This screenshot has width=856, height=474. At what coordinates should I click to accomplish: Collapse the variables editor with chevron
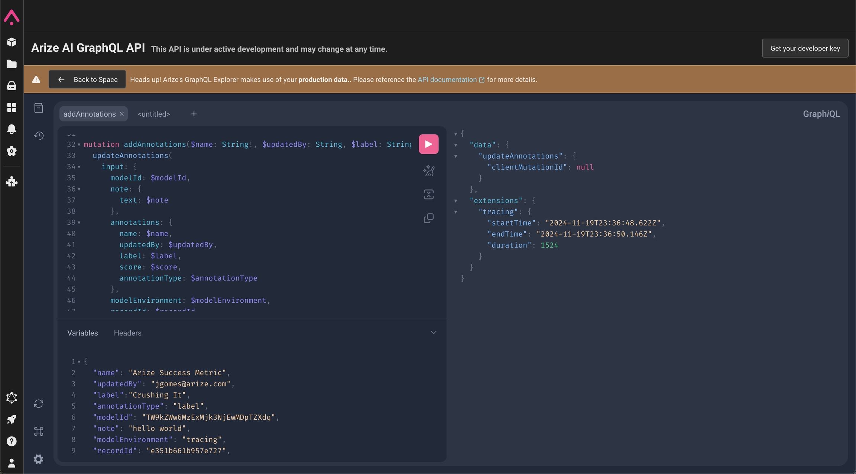point(433,332)
